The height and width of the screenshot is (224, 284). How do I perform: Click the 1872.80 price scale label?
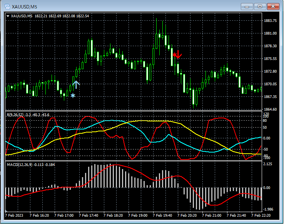[270, 71]
